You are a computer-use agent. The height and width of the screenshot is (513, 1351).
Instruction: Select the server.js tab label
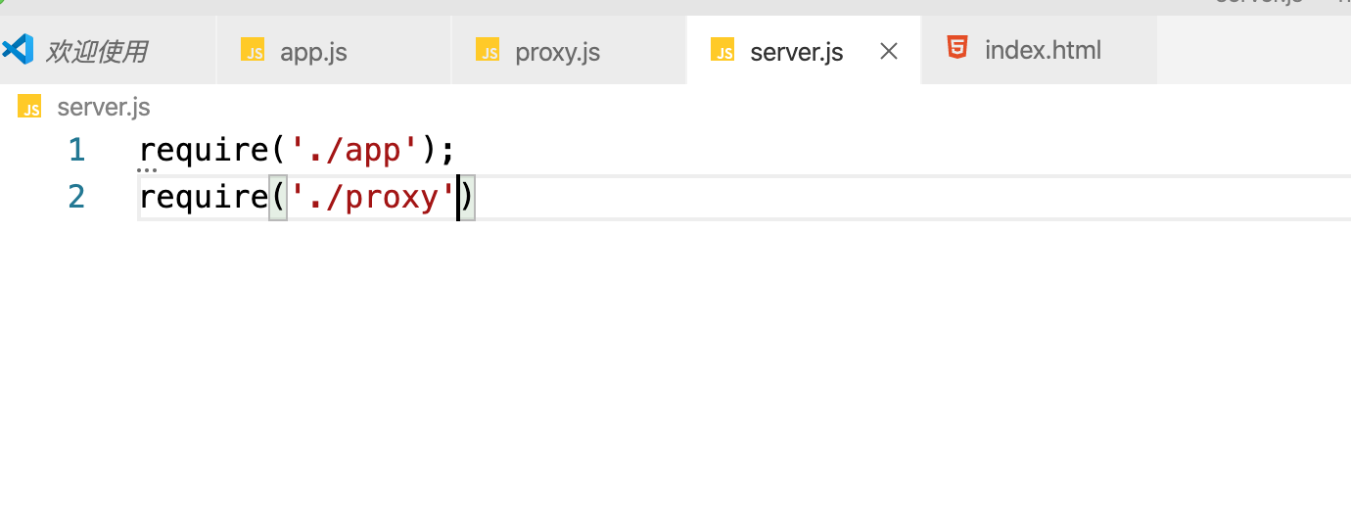click(x=796, y=51)
